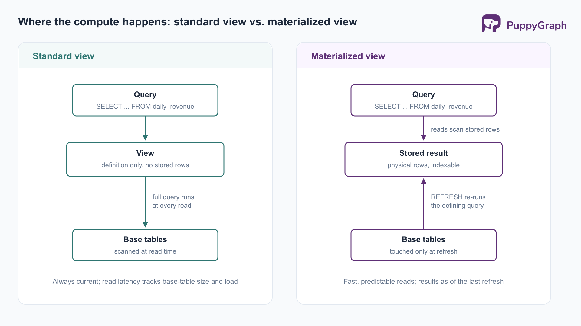
Task: Click 'physical rows, indexable' subtitle
Action: pyautogui.click(x=424, y=165)
